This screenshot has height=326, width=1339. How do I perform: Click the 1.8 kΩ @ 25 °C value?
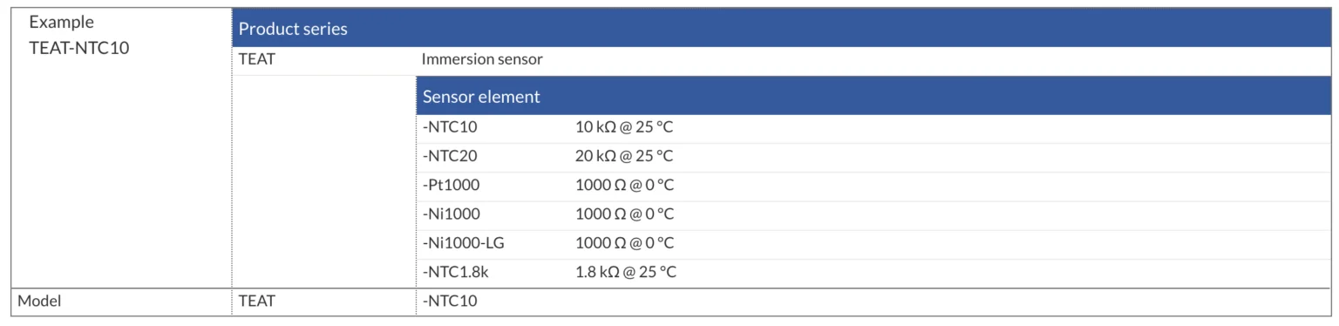tap(626, 272)
